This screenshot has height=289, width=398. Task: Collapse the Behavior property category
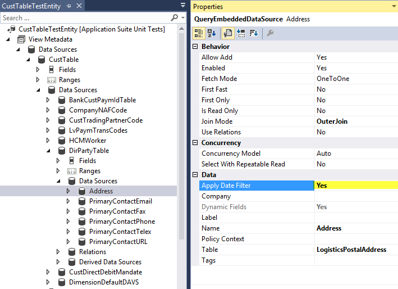point(195,47)
